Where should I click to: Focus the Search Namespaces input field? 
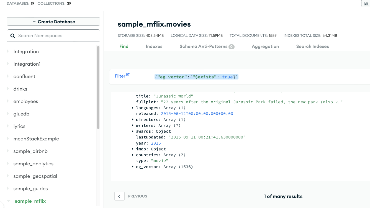click(x=53, y=36)
